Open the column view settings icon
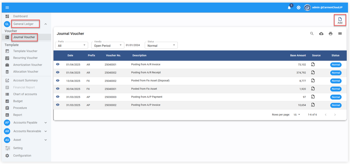The height and width of the screenshot is (164, 350). click(x=340, y=34)
